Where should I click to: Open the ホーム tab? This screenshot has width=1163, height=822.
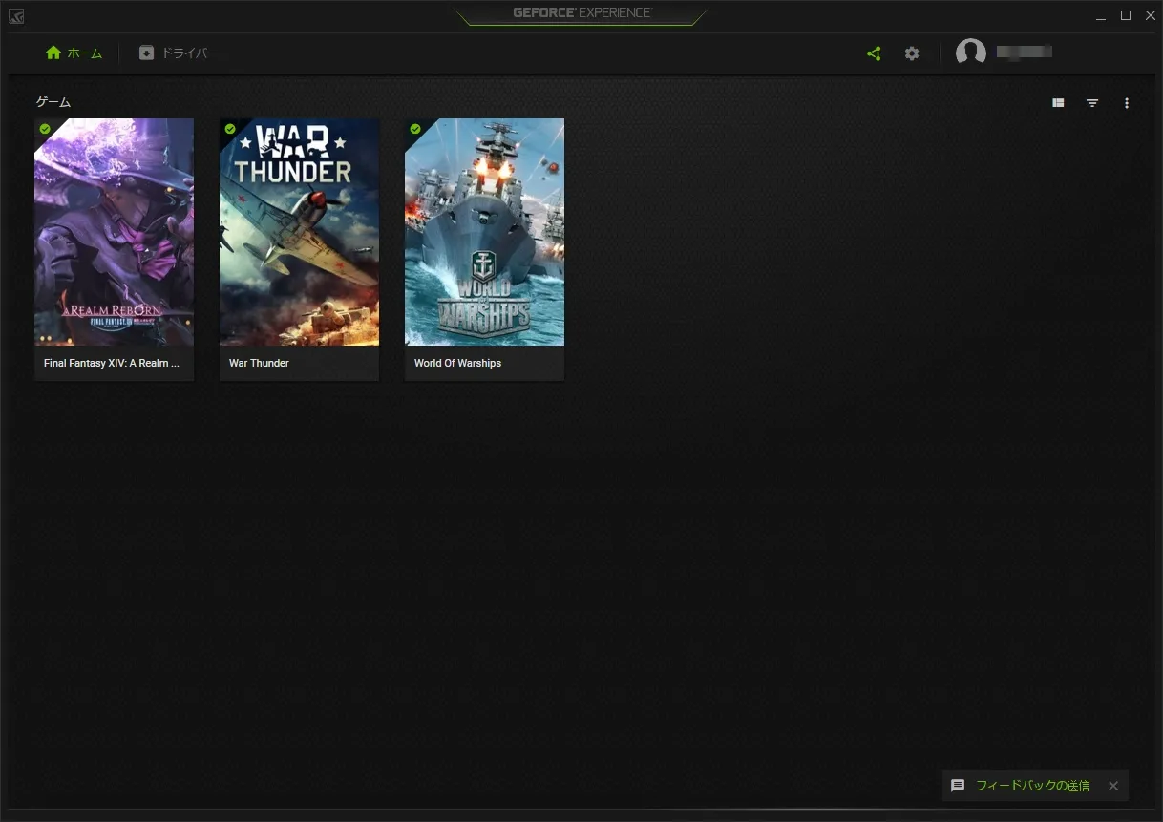pos(74,53)
